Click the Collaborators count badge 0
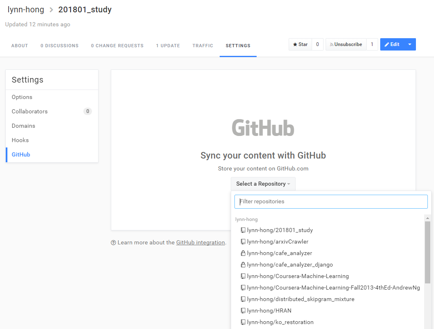The height and width of the screenshot is (329, 434). pyautogui.click(x=87, y=111)
